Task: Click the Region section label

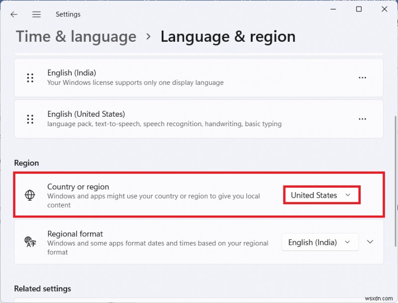Action: pos(26,162)
